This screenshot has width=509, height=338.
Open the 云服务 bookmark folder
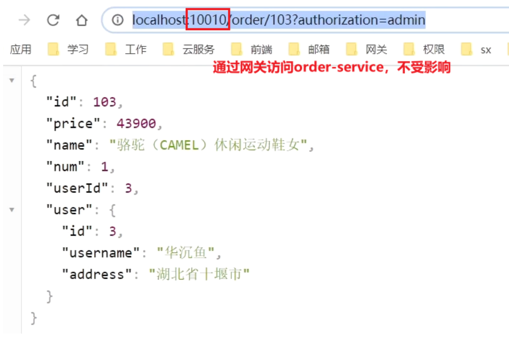(x=189, y=50)
